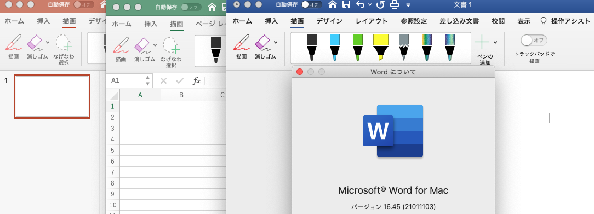Select the gray pencil in Word
Image resolution: width=594 pixels, height=214 pixels.
(404, 48)
